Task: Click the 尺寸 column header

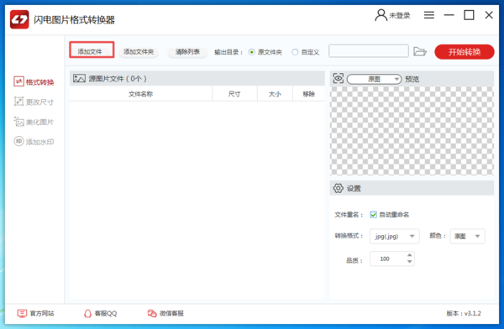Action: tap(234, 94)
